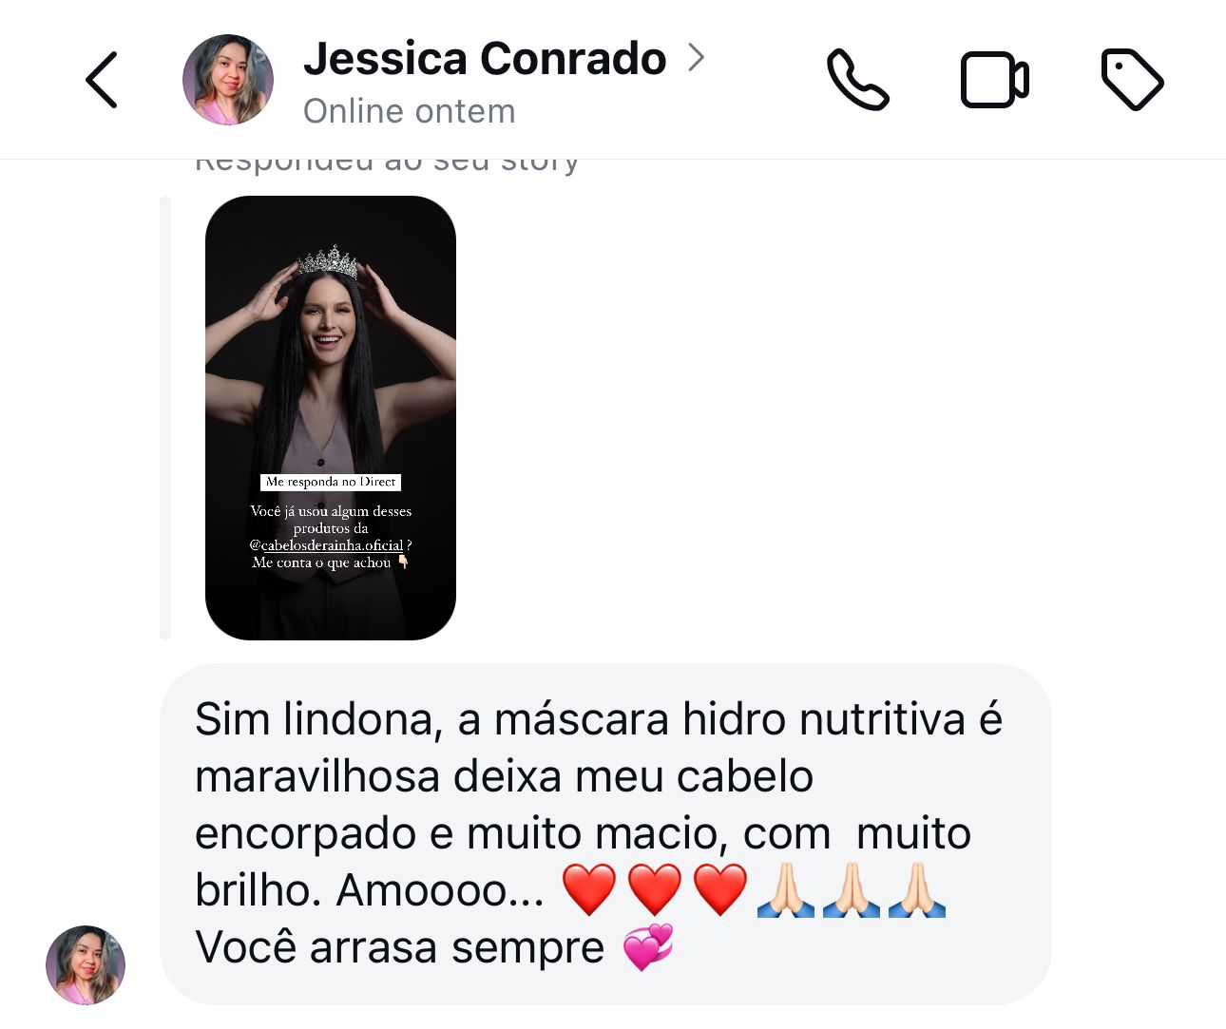Click the pointing-down emoji in story caption
Viewport: 1226px width, 1029px height.
click(x=403, y=562)
